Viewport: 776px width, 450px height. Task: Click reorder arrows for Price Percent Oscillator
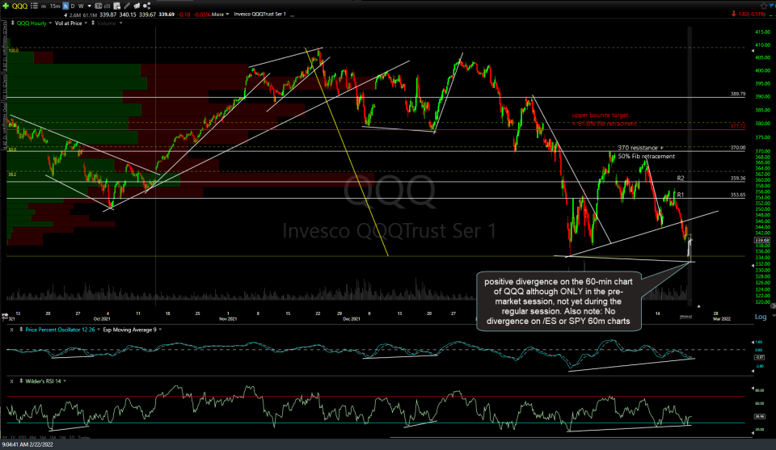21,330
